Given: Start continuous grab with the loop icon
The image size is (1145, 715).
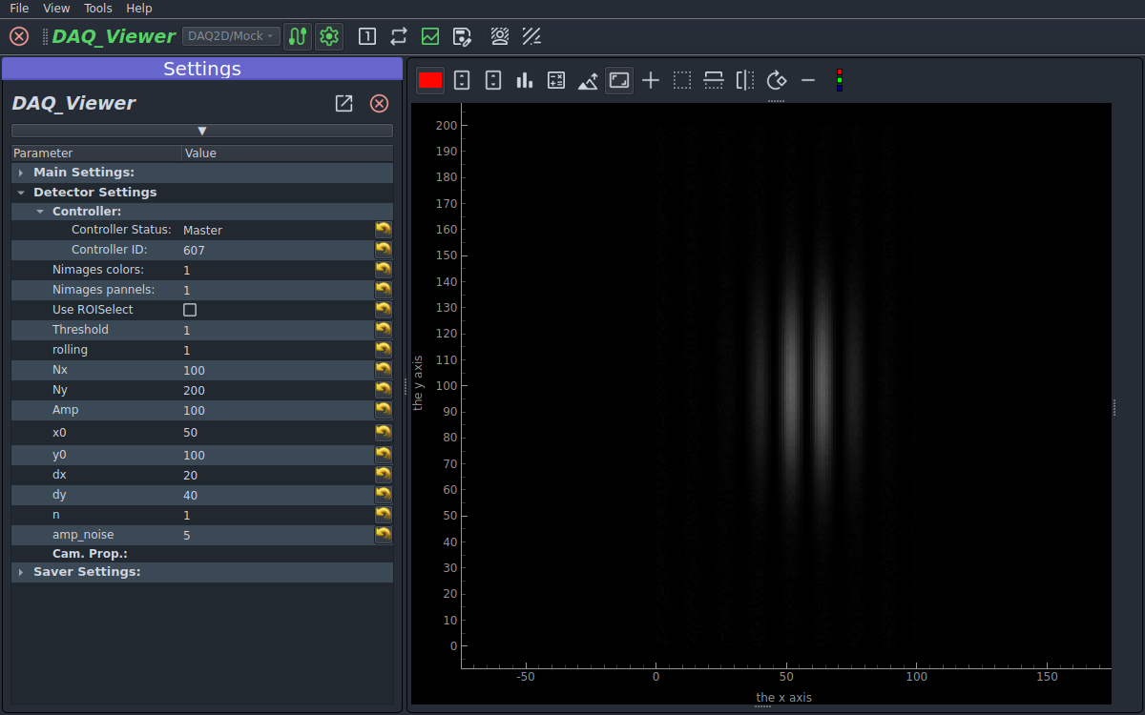Looking at the screenshot, I should (399, 36).
